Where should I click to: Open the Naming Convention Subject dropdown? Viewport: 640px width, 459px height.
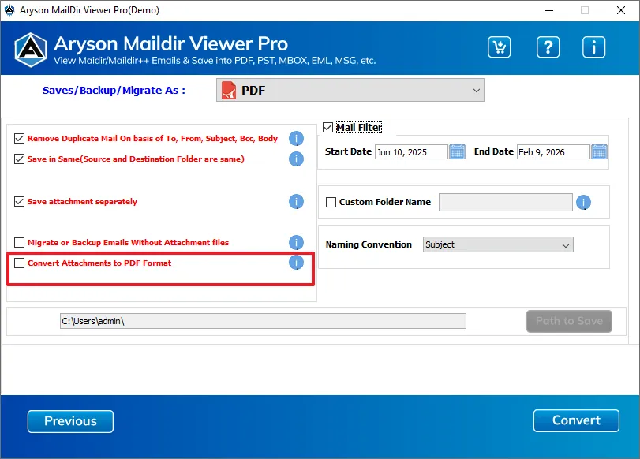tap(498, 244)
